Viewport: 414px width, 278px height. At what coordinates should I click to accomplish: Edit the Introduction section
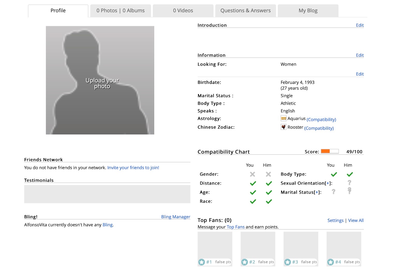(x=360, y=25)
